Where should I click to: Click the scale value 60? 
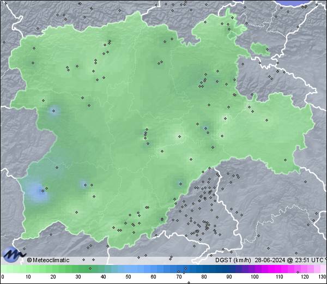click(154, 277)
